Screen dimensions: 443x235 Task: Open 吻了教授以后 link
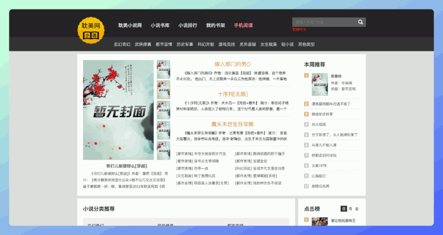[x=204, y=176]
